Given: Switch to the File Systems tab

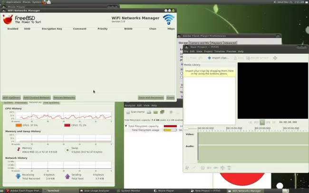Looking at the screenshot, I should tap(51, 102).
